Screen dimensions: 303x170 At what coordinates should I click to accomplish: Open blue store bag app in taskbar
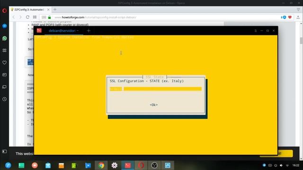(48, 165)
